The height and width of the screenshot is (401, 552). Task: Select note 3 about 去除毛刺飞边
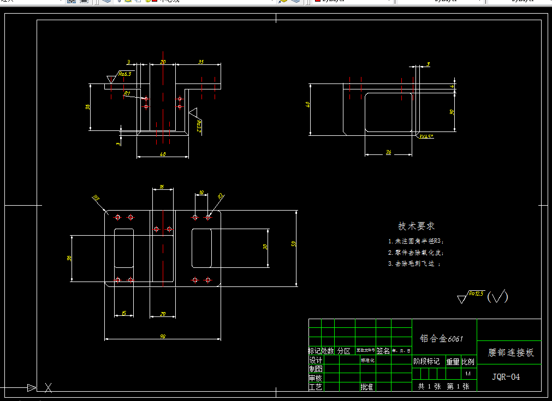pos(414,264)
